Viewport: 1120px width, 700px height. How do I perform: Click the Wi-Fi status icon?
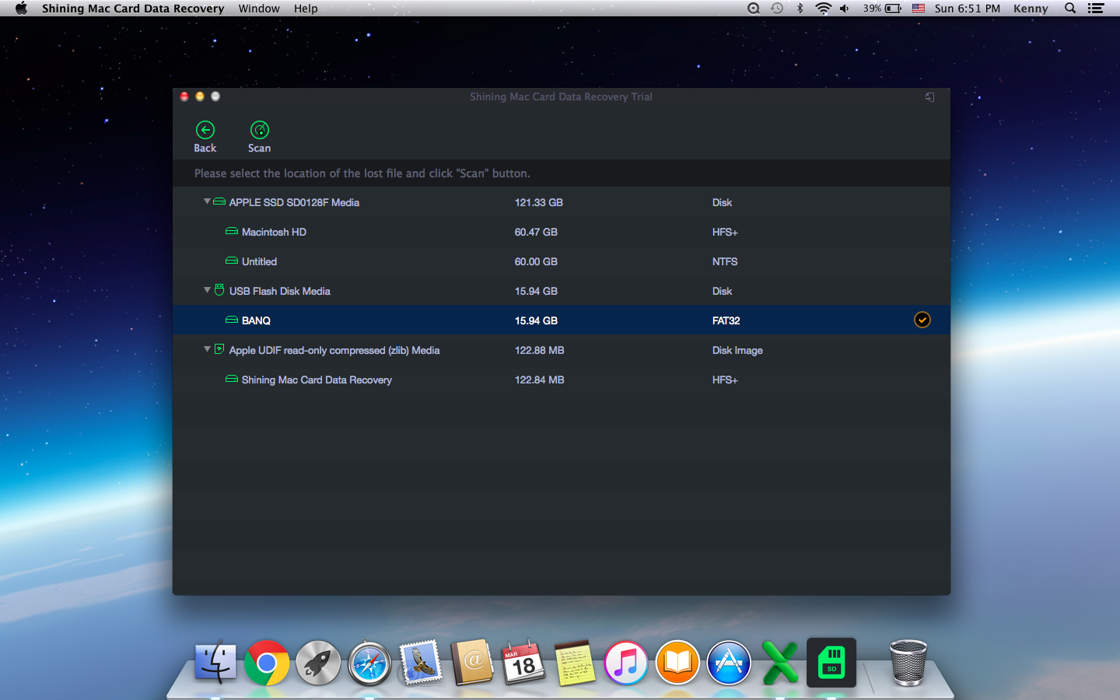click(x=823, y=9)
